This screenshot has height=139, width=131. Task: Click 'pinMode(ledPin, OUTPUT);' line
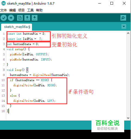coord(29,55)
